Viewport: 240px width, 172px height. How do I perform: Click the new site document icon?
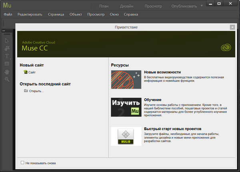point(25,72)
